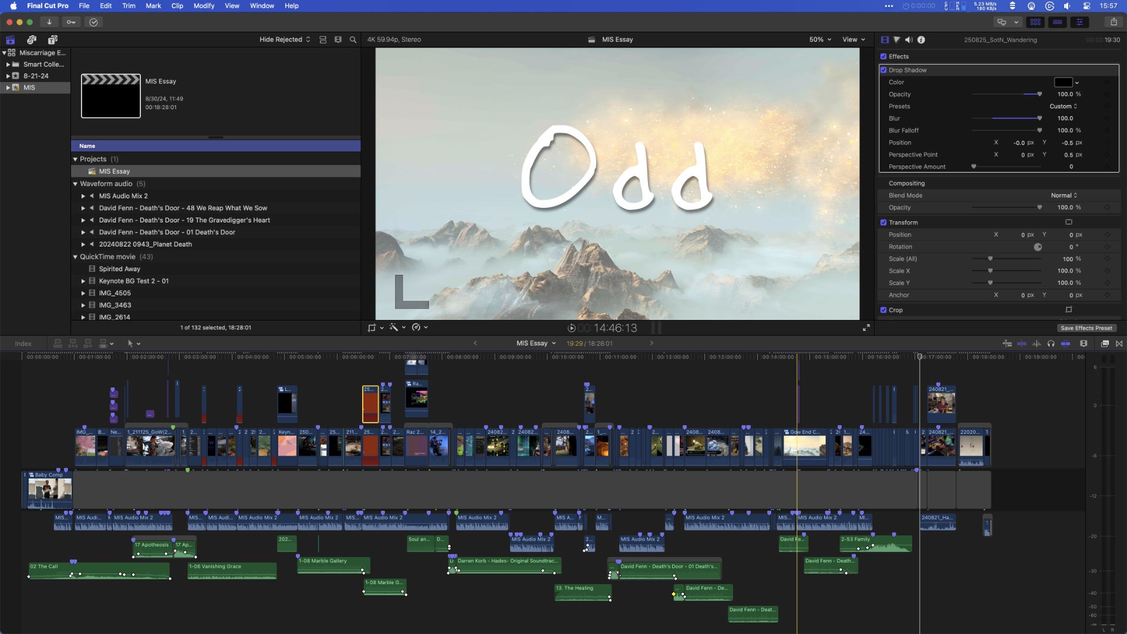The width and height of the screenshot is (1127, 634).
Task: Open the Background Tasks checkmark icon
Action: pyautogui.click(x=93, y=22)
